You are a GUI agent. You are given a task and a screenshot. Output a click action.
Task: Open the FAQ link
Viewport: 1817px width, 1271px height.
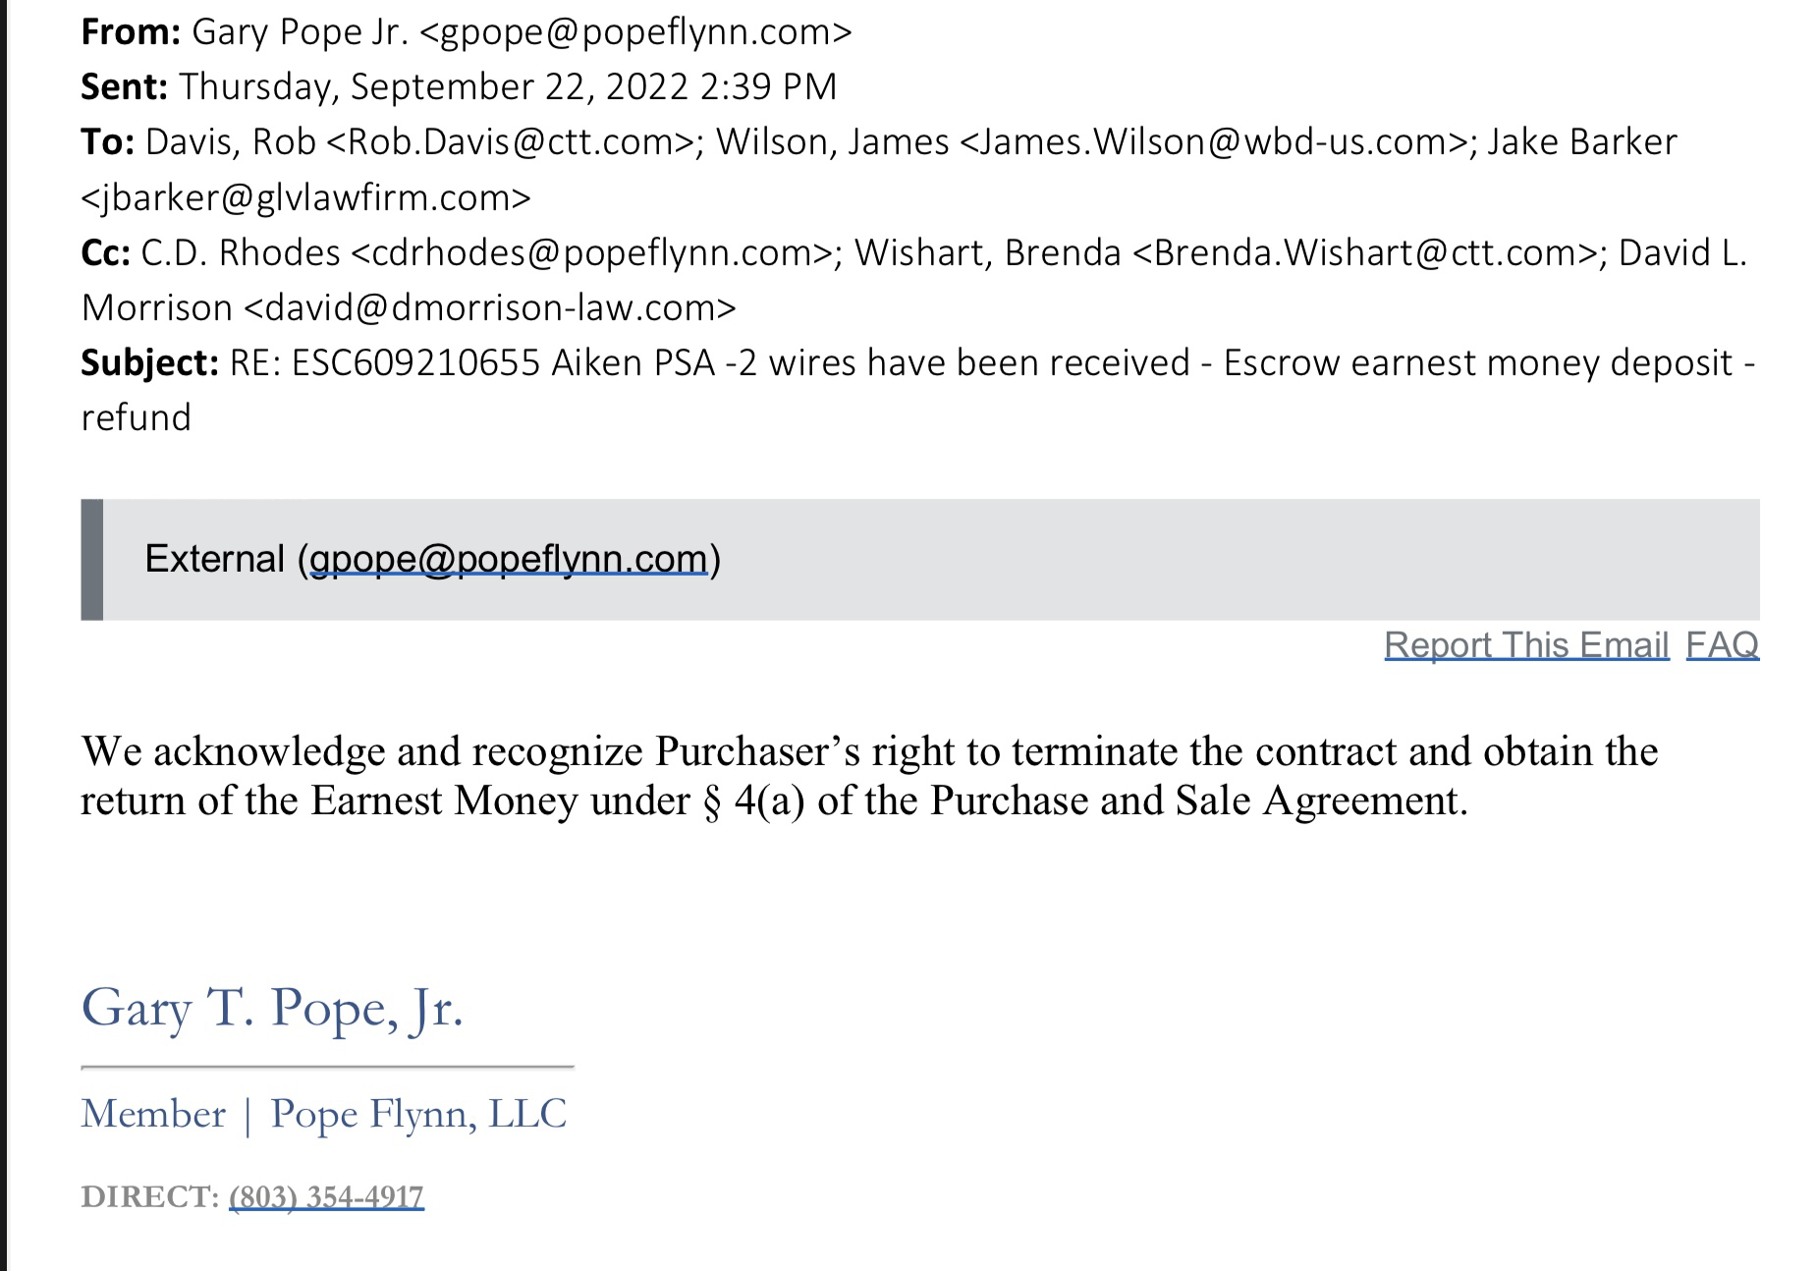[1722, 644]
